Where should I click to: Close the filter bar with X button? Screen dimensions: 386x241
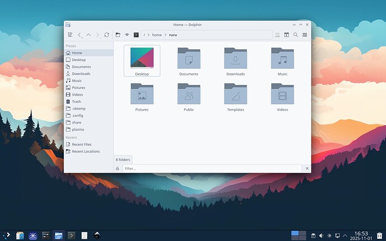pos(307,168)
